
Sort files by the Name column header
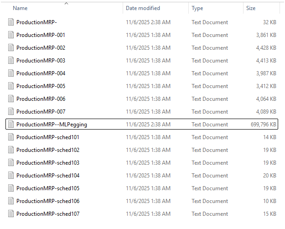[21, 8]
